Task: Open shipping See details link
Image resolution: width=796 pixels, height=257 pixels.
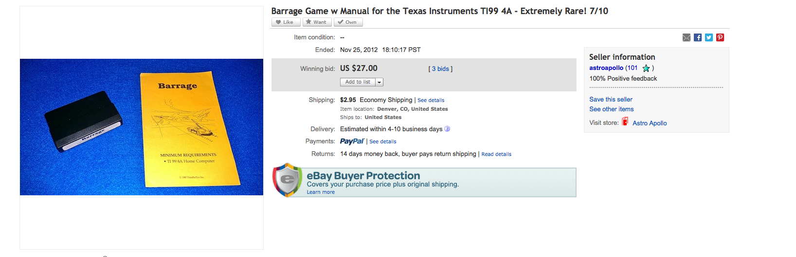Action: [431, 101]
